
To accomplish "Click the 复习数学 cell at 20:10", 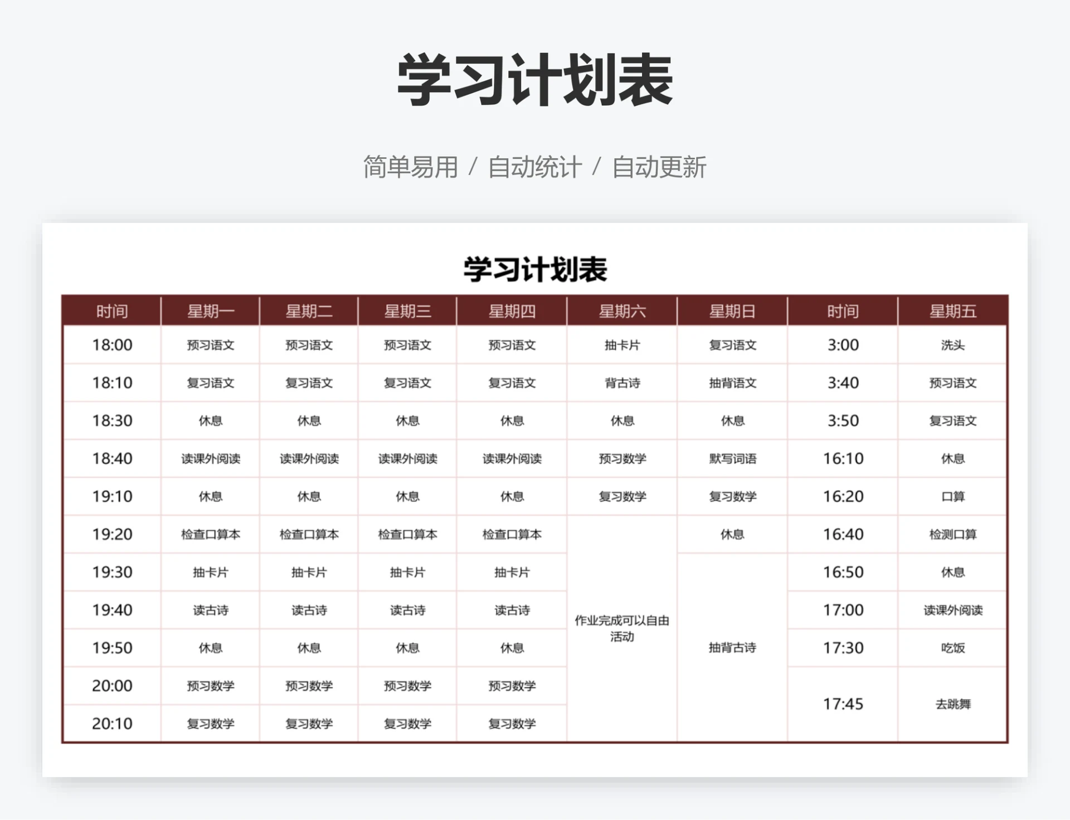I will tap(210, 723).
